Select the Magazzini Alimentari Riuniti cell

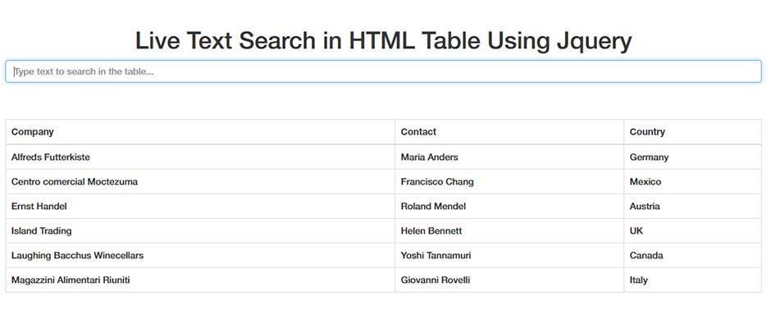point(71,280)
